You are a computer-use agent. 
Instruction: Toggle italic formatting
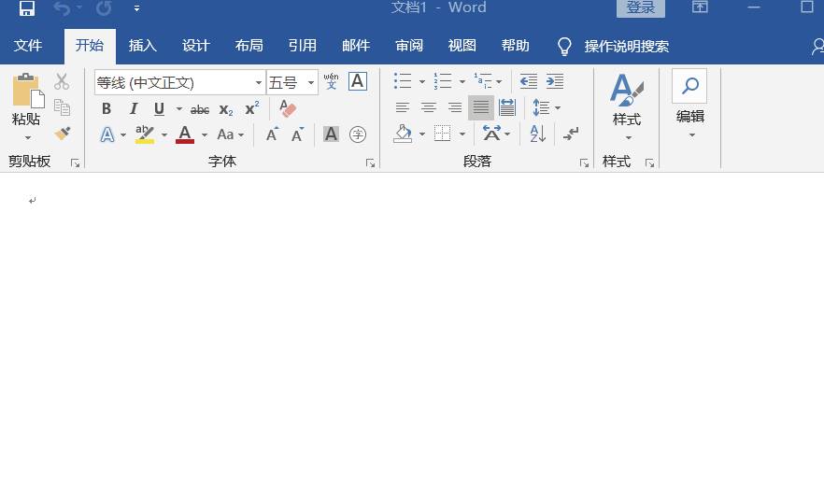pyautogui.click(x=134, y=108)
